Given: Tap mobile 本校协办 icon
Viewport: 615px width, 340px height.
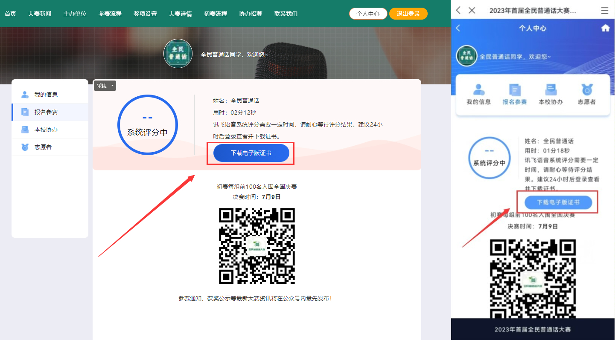Looking at the screenshot, I should click(x=551, y=89).
